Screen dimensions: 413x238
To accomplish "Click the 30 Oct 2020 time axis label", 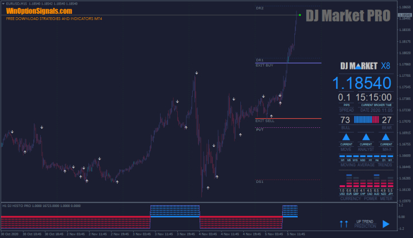I will click(10, 234).
